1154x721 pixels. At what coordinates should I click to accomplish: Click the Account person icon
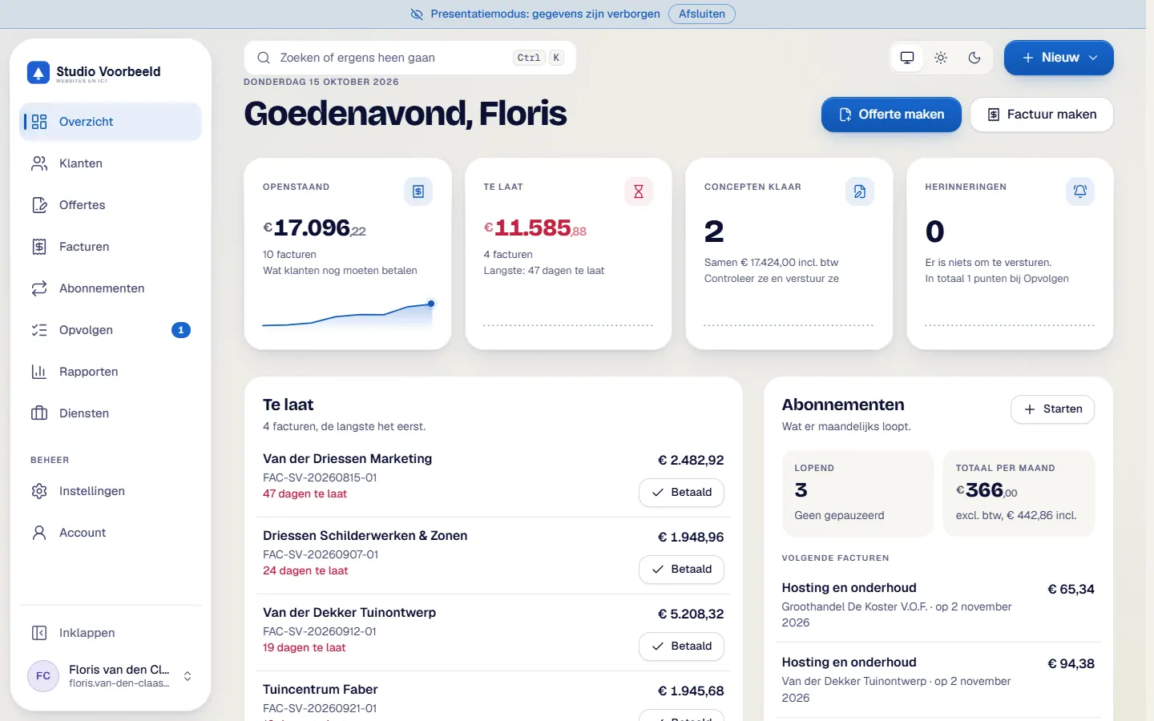click(38, 533)
